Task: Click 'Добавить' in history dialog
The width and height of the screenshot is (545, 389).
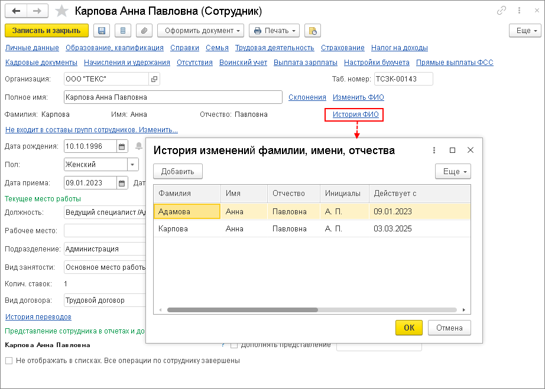Action: pyautogui.click(x=177, y=171)
